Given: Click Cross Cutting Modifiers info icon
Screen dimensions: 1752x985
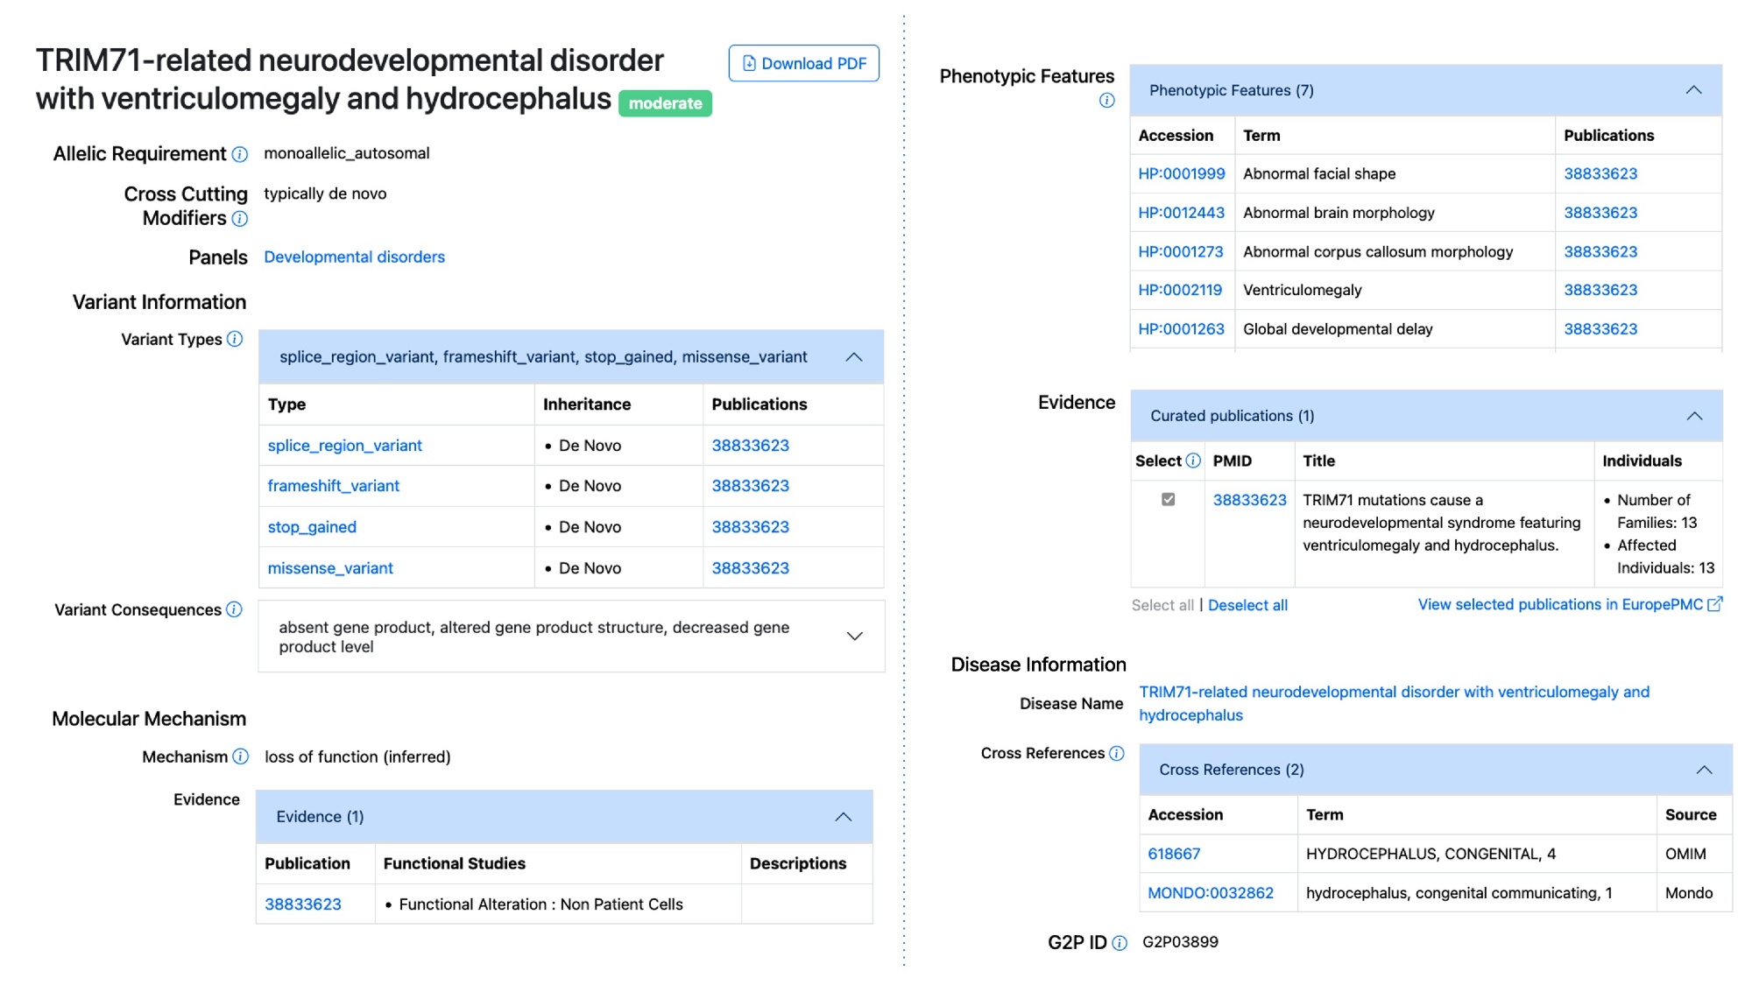Looking at the screenshot, I should pos(239,219).
